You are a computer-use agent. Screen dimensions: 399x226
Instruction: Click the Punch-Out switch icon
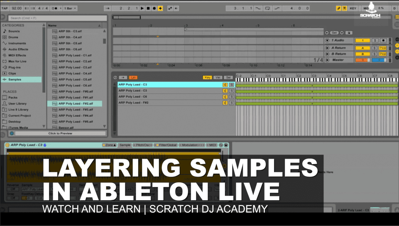(x=277, y=8)
